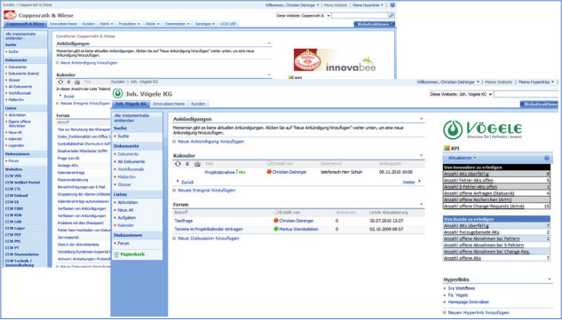562x320 pixels.
Task: Open the Produktion dropdown tab in Coppenrath navigation
Action: [x=129, y=24]
